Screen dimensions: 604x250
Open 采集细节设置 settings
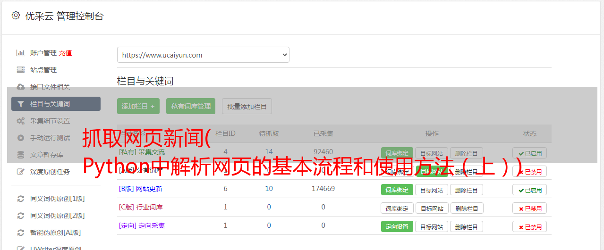(50, 121)
